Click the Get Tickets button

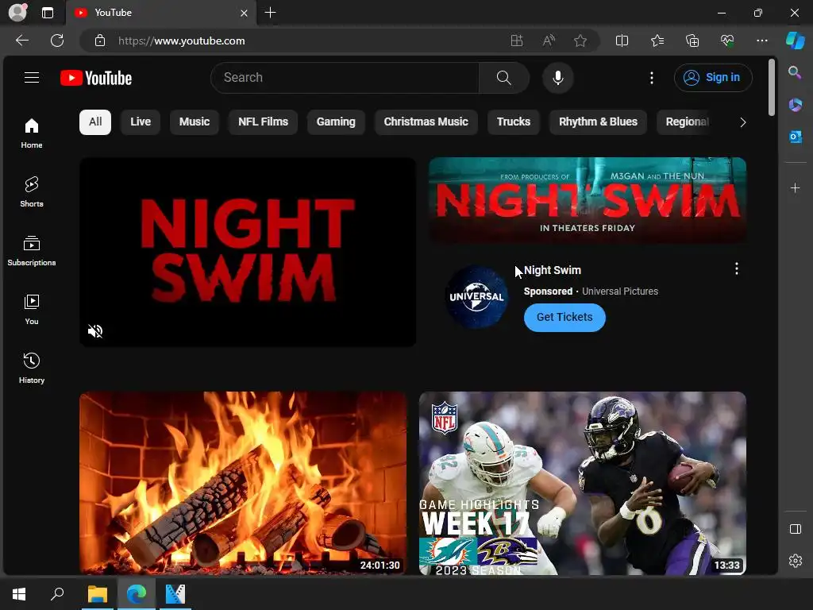[x=564, y=318]
